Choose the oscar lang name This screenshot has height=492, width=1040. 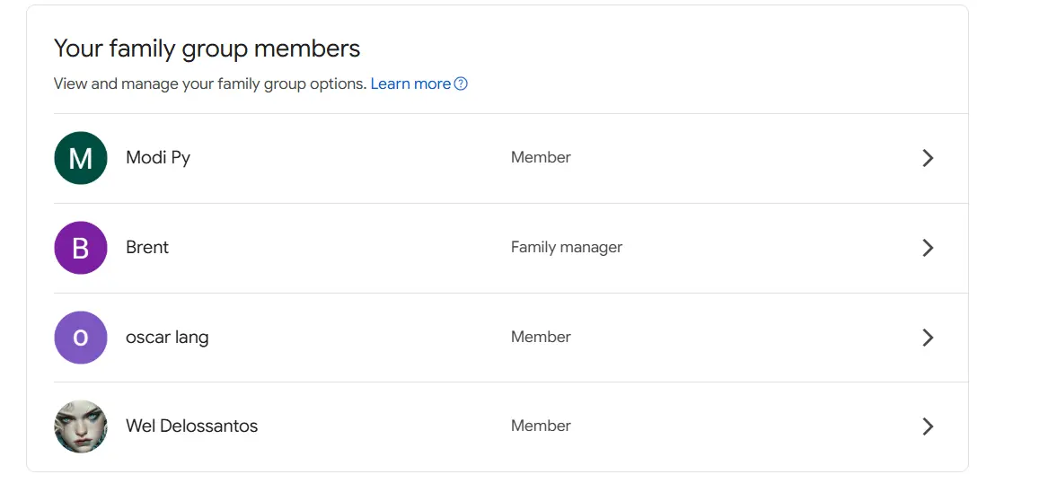[167, 338]
